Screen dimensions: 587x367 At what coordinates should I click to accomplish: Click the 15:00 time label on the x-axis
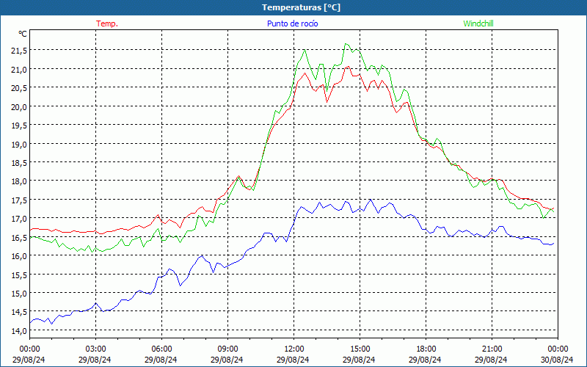(360, 349)
